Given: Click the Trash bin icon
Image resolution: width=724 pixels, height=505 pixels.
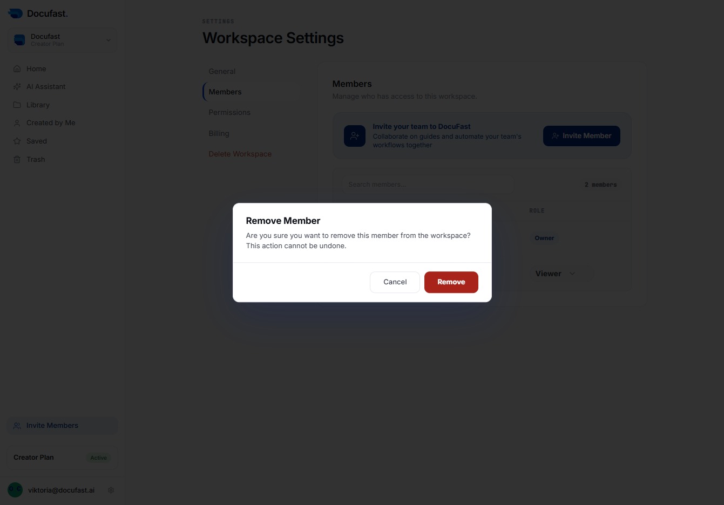Looking at the screenshot, I should coord(17,160).
